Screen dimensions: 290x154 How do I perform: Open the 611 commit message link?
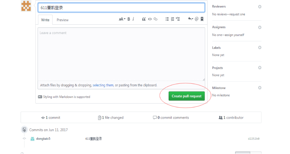[93, 139]
